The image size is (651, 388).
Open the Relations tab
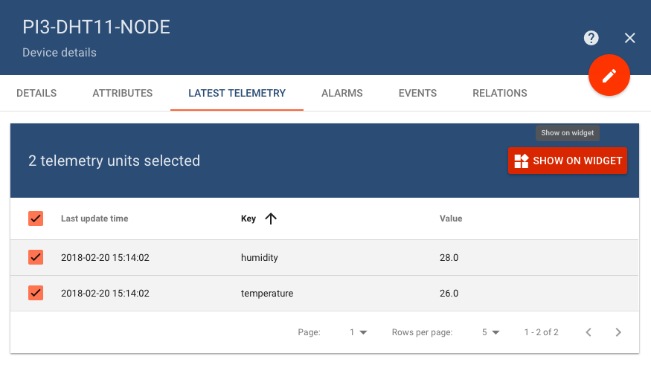(x=499, y=93)
